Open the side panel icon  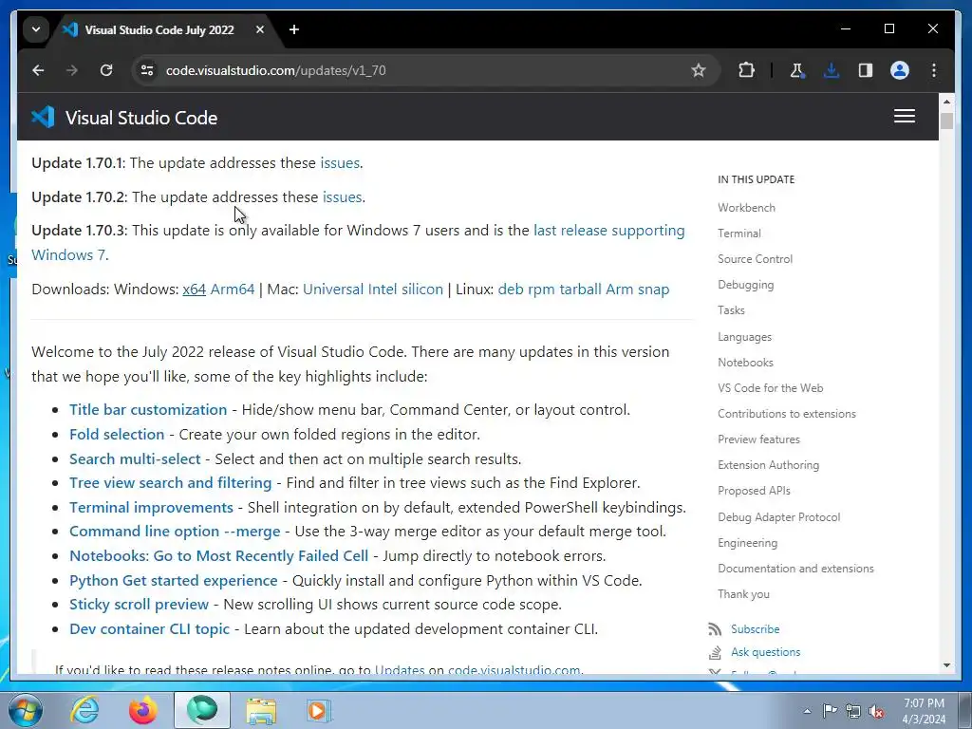866,70
